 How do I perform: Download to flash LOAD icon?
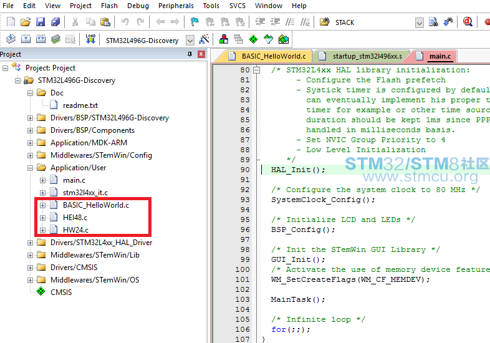pos(90,39)
